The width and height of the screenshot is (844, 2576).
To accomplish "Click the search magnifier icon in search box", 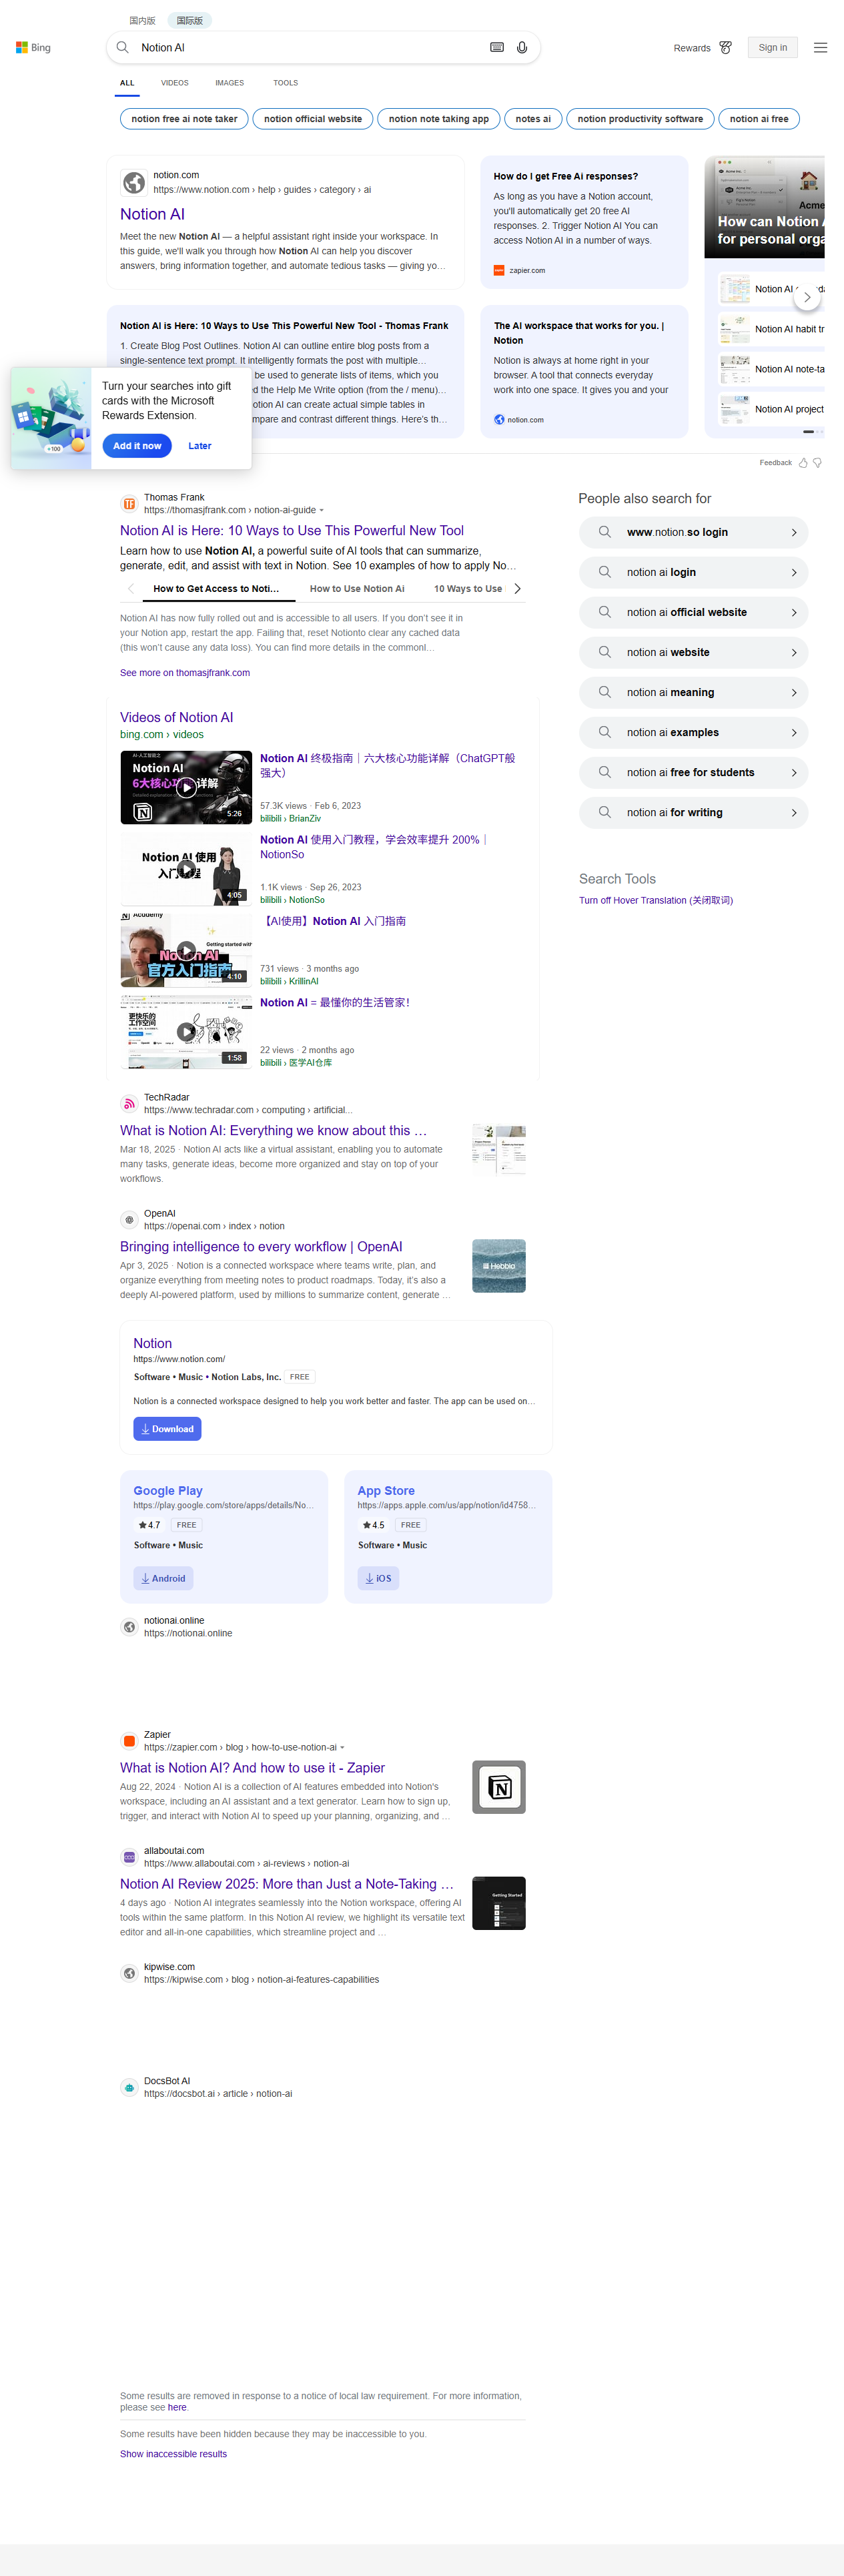I will (123, 47).
